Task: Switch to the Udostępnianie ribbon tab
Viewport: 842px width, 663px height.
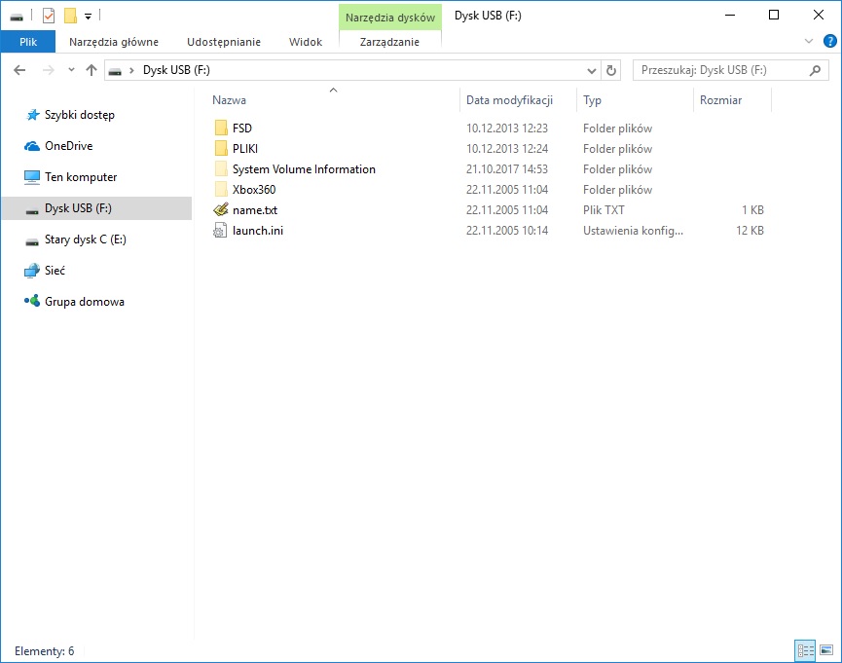Action: (x=224, y=42)
